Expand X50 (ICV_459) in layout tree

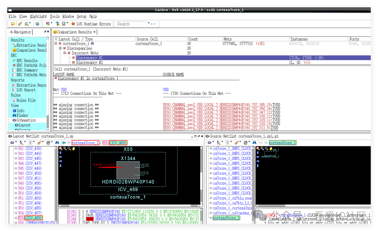(16, 193)
